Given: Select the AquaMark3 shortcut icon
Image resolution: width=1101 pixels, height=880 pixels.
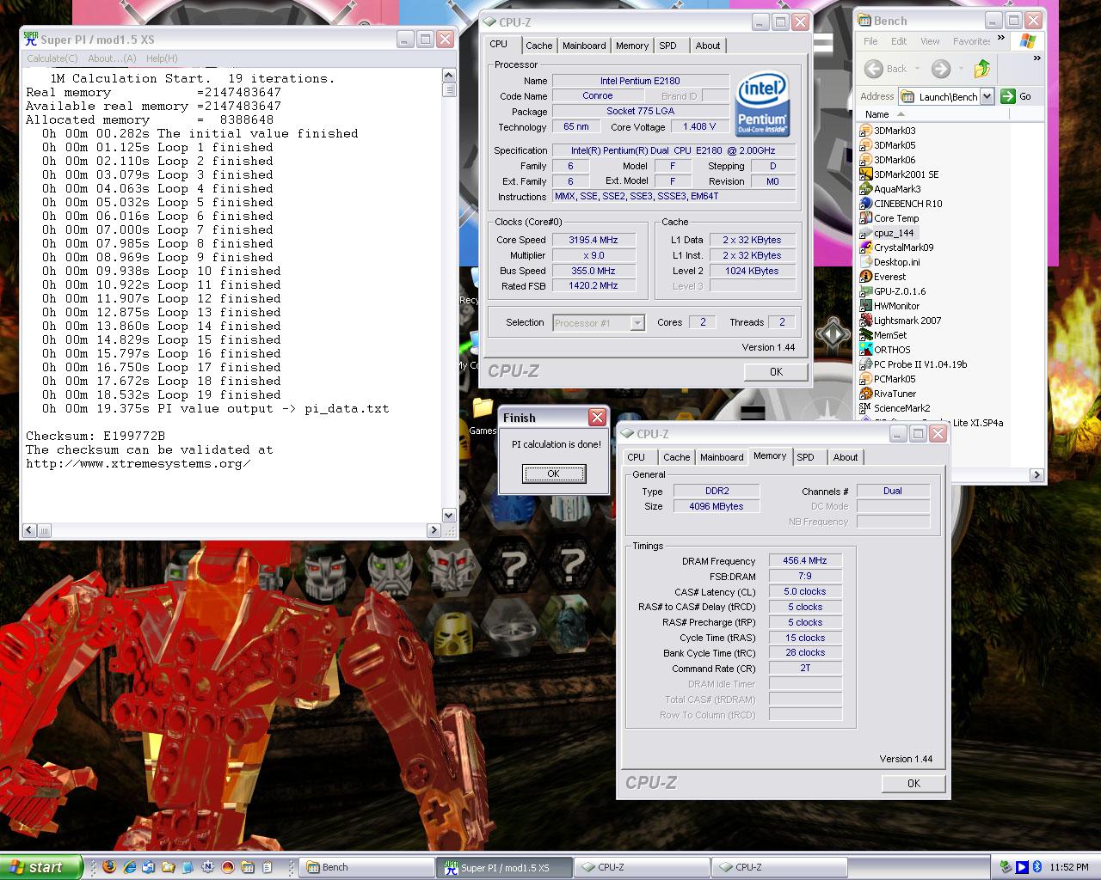Looking at the screenshot, I should coord(866,189).
